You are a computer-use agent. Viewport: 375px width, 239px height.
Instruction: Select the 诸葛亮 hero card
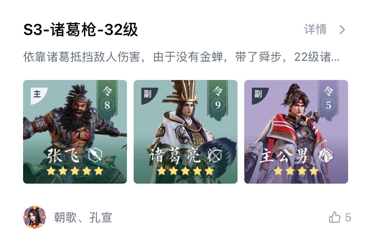pyautogui.click(x=186, y=132)
